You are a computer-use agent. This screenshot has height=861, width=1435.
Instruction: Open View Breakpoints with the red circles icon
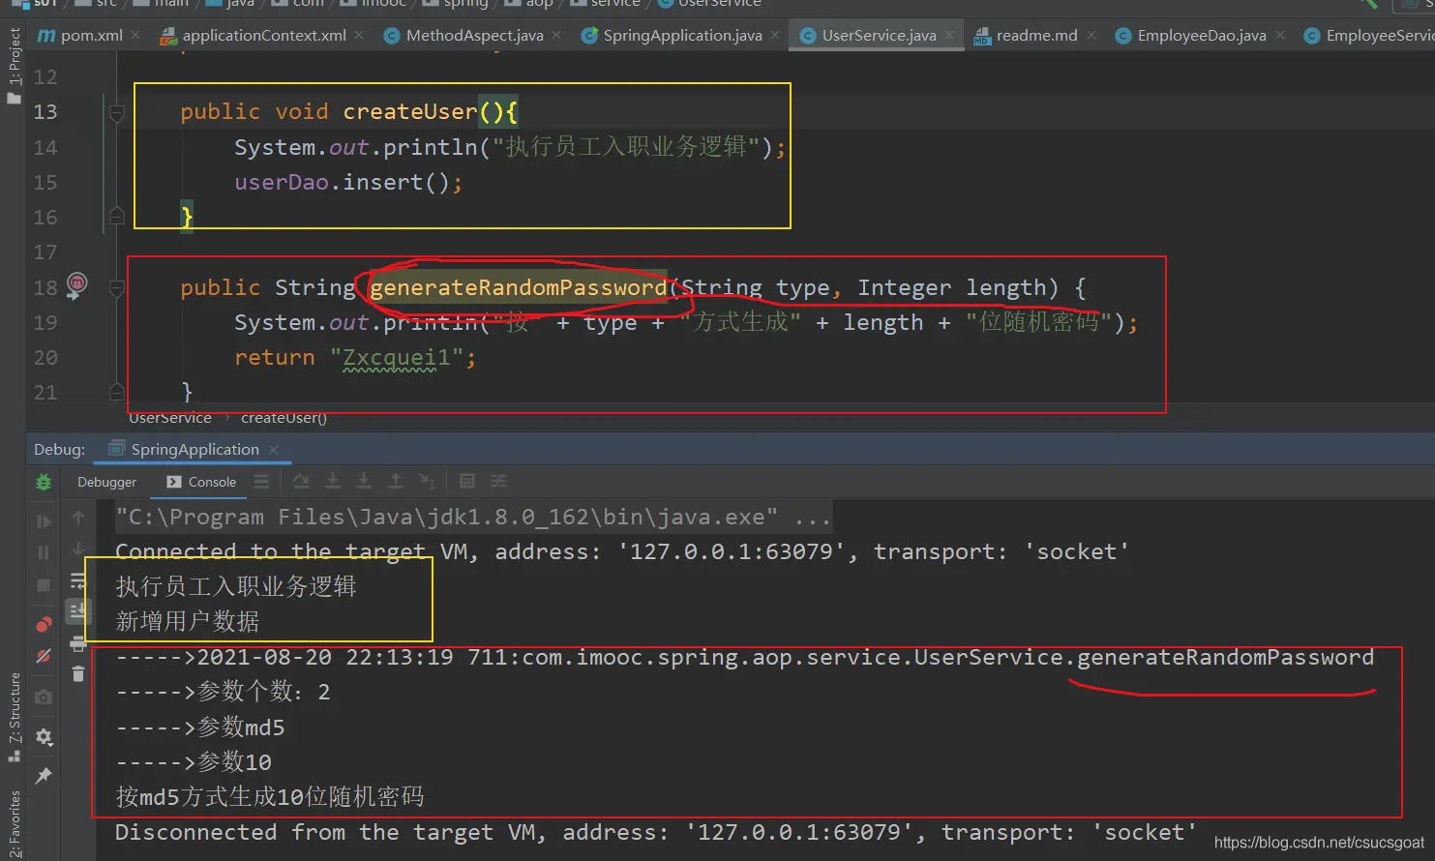click(x=44, y=624)
